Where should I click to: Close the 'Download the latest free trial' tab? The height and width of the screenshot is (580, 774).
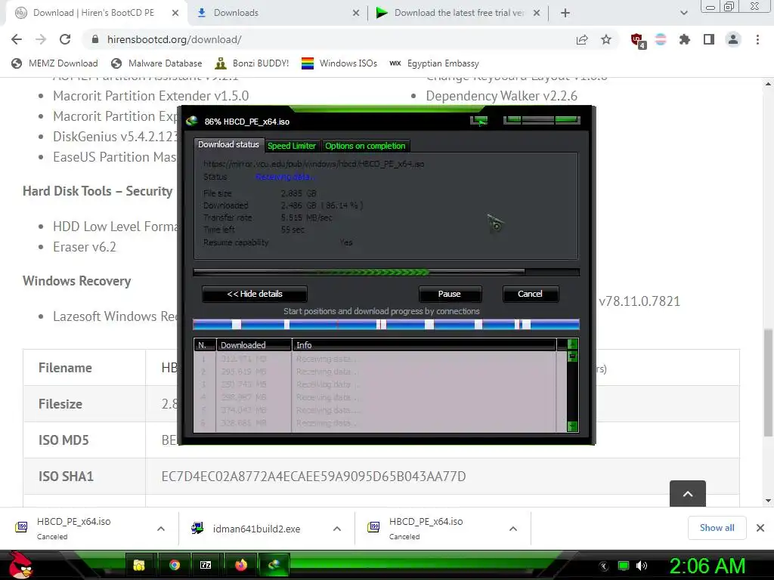point(537,13)
